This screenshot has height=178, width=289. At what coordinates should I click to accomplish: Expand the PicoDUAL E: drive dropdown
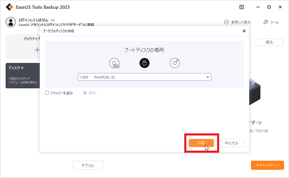point(208,77)
